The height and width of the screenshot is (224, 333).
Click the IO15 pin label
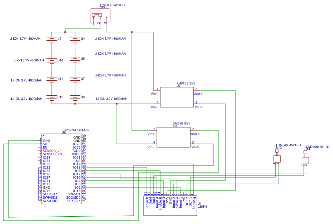point(77,191)
